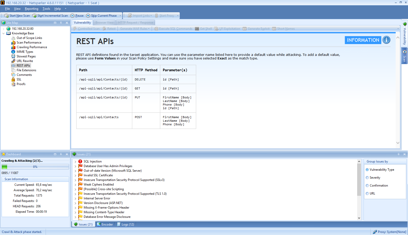Select the URL Rewrite node
The width and height of the screenshot is (408, 235).
click(25, 61)
